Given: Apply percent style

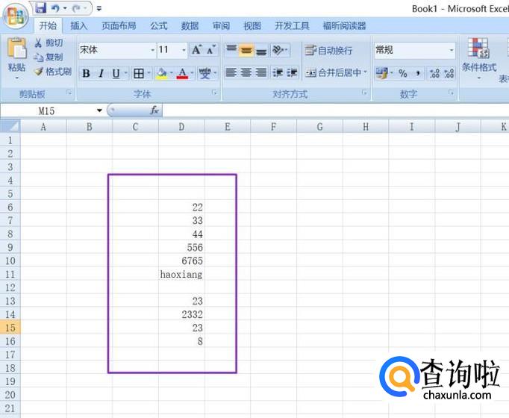Looking at the screenshot, I should point(403,73).
